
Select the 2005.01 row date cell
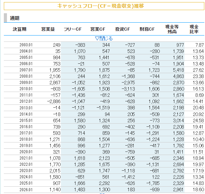26,57
